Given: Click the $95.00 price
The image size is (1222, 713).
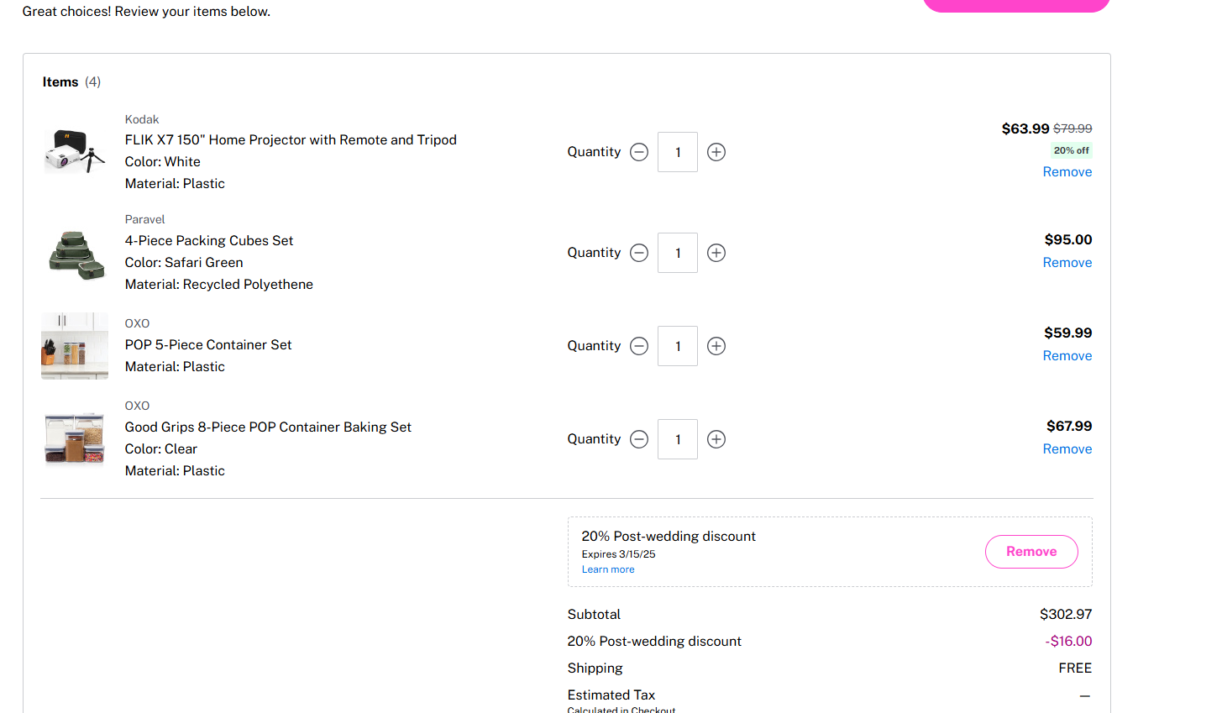Looking at the screenshot, I should point(1068,239).
